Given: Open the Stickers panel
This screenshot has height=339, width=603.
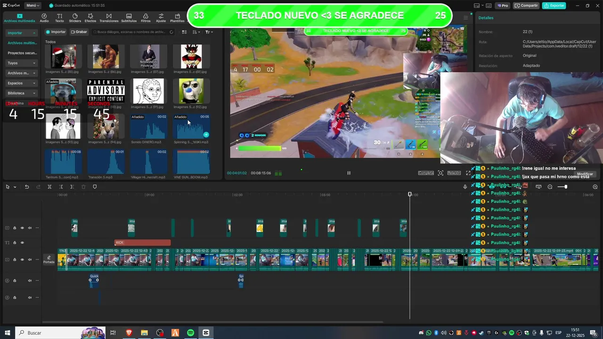Looking at the screenshot, I should click(75, 18).
